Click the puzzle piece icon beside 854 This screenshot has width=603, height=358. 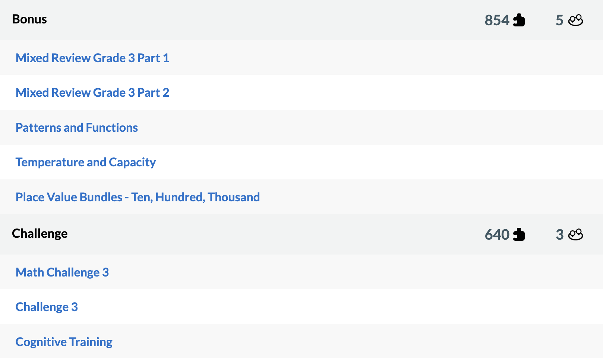click(520, 20)
